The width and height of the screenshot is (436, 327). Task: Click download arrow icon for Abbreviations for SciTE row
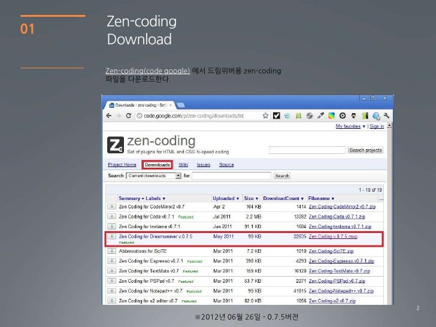(x=112, y=251)
